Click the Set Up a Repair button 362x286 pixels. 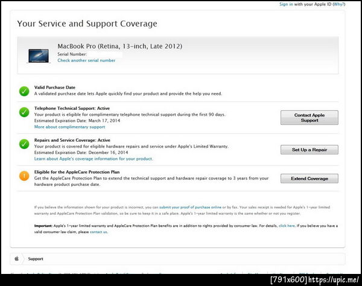point(310,150)
